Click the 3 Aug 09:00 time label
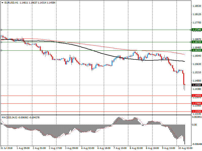The height and width of the screenshot is (151, 202). click(72, 148)
